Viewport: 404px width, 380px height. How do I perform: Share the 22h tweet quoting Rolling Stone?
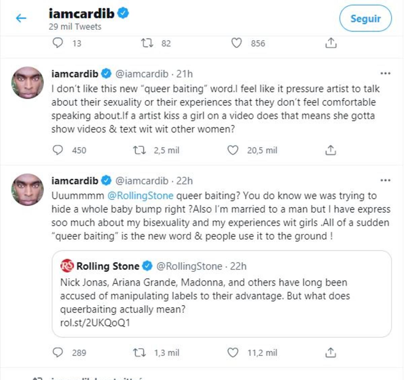pyautogui.click(x=331, y=352)
